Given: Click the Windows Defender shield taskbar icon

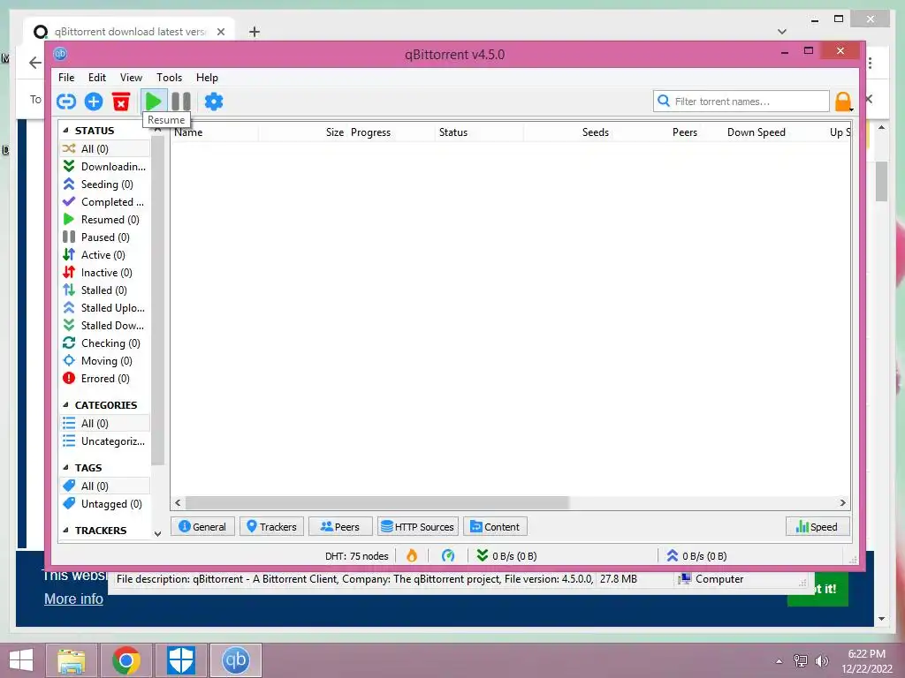Looking at the screenshot, I should pyautogui.click(x=181, y=660).
